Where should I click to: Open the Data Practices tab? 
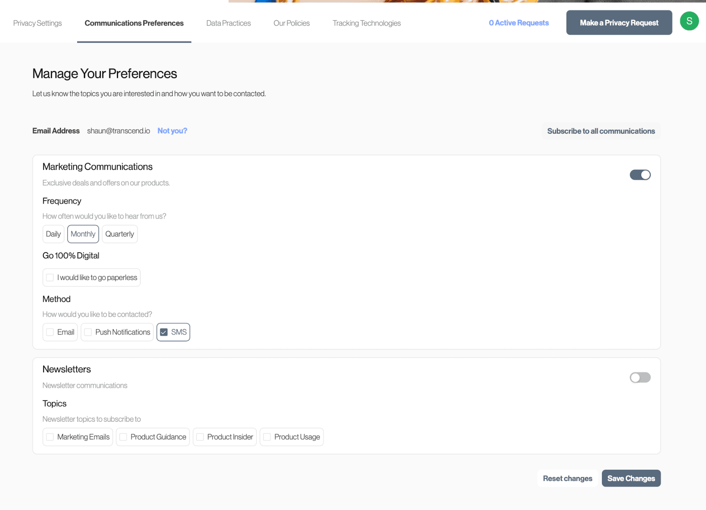click(x=228, y=23)
